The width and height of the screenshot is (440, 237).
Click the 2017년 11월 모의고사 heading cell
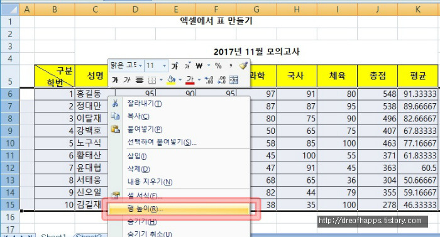(256, 52)
